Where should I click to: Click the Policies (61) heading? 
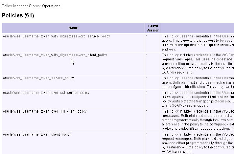coord(18,16)
